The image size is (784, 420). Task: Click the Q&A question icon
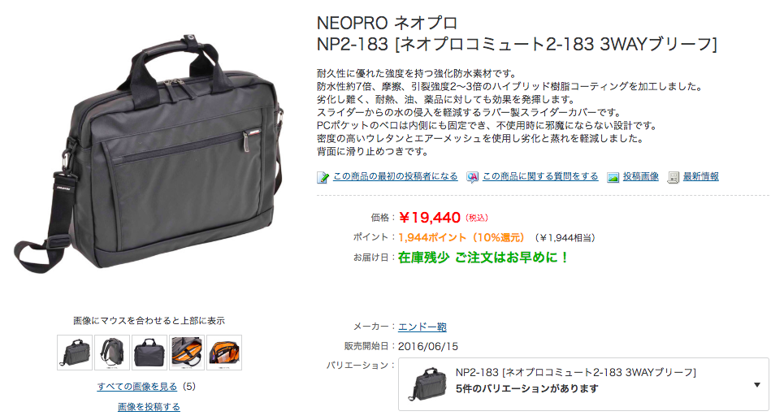coord(472,177)
